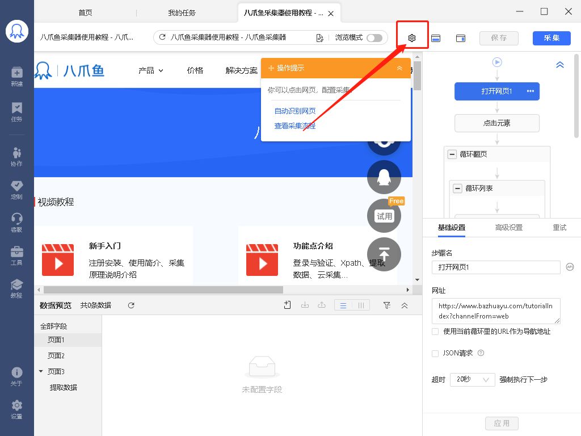Viewport: 581px width, 436px height.
Task: Click the 价格 menu item on webpage
Action: point(195,70)
